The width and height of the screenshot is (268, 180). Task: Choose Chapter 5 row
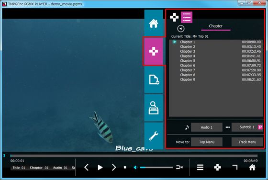[216, 61]
